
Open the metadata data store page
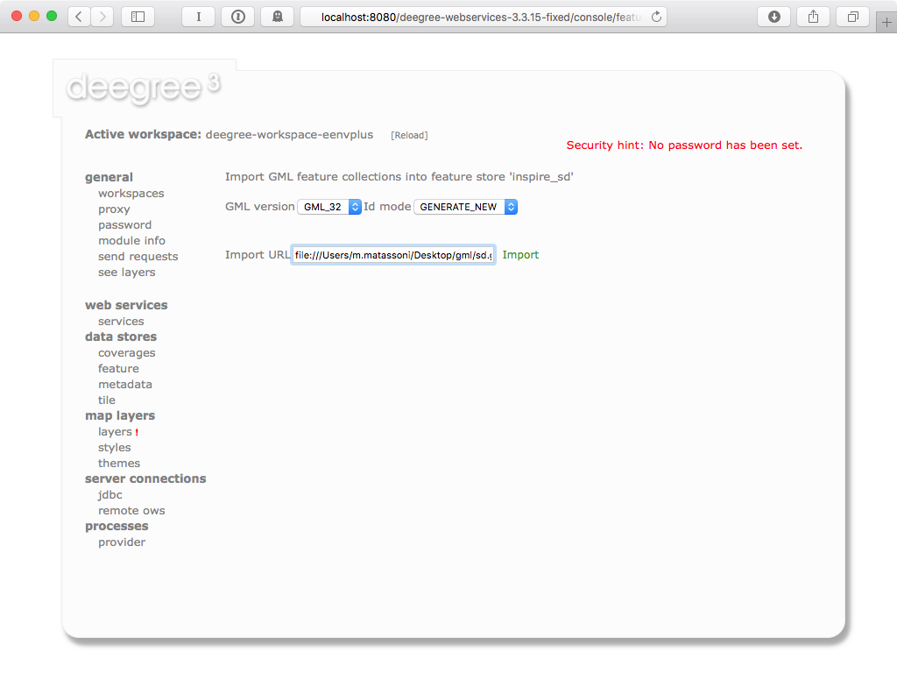(x=124, y=385)
